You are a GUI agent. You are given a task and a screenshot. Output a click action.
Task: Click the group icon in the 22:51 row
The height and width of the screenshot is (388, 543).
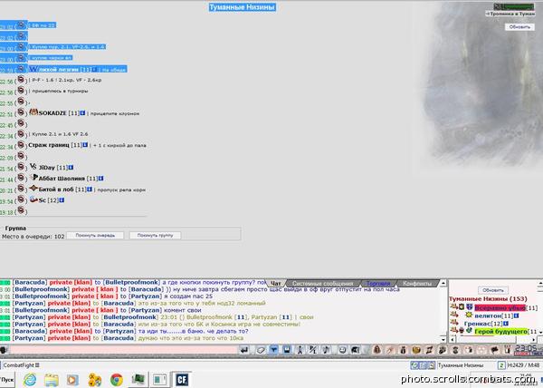[21, 112]
